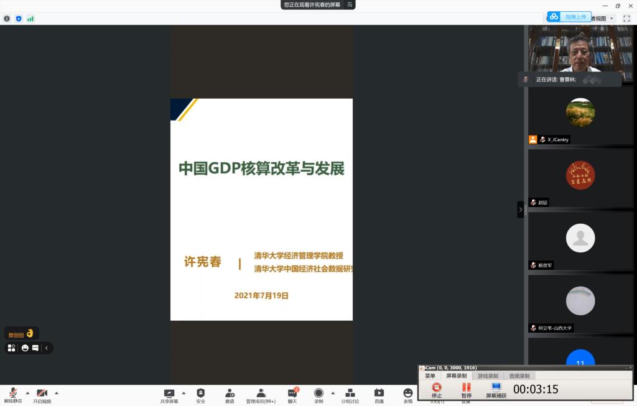
Task: Start meeting recording with the 录制 icon
Action: (x=319, y=395)
